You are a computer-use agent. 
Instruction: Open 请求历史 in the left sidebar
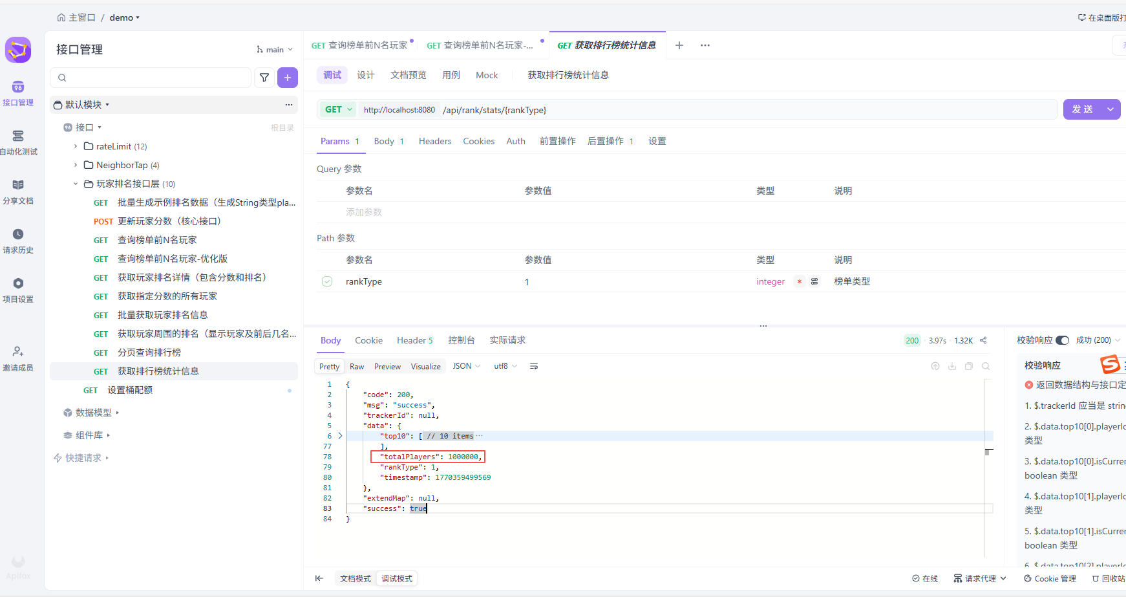point(18,241)
